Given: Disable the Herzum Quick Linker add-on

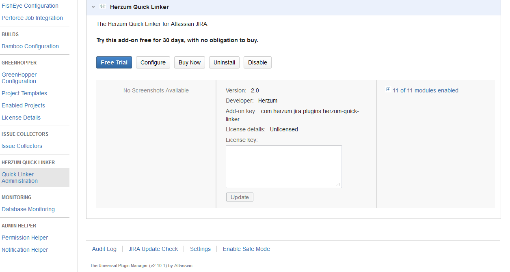Looking at the screenshot, I should pos(257,62).
